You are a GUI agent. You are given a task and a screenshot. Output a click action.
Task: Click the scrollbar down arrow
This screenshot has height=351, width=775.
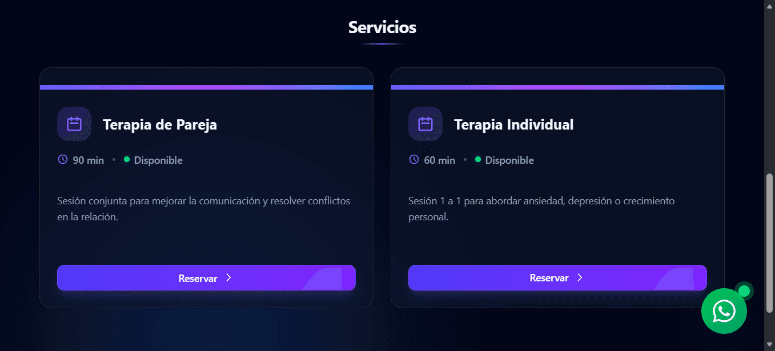pos(769,345)
